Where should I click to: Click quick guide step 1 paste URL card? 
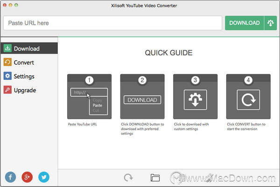(89, 97)
